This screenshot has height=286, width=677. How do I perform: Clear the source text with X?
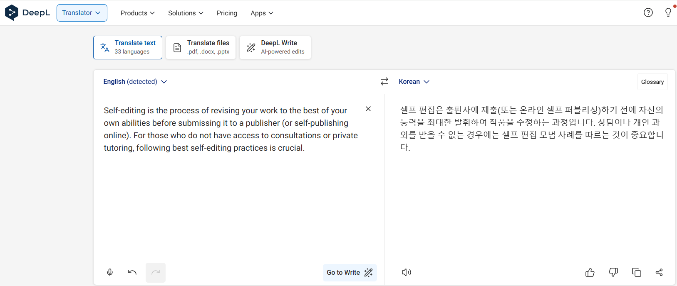pos(368,109)
